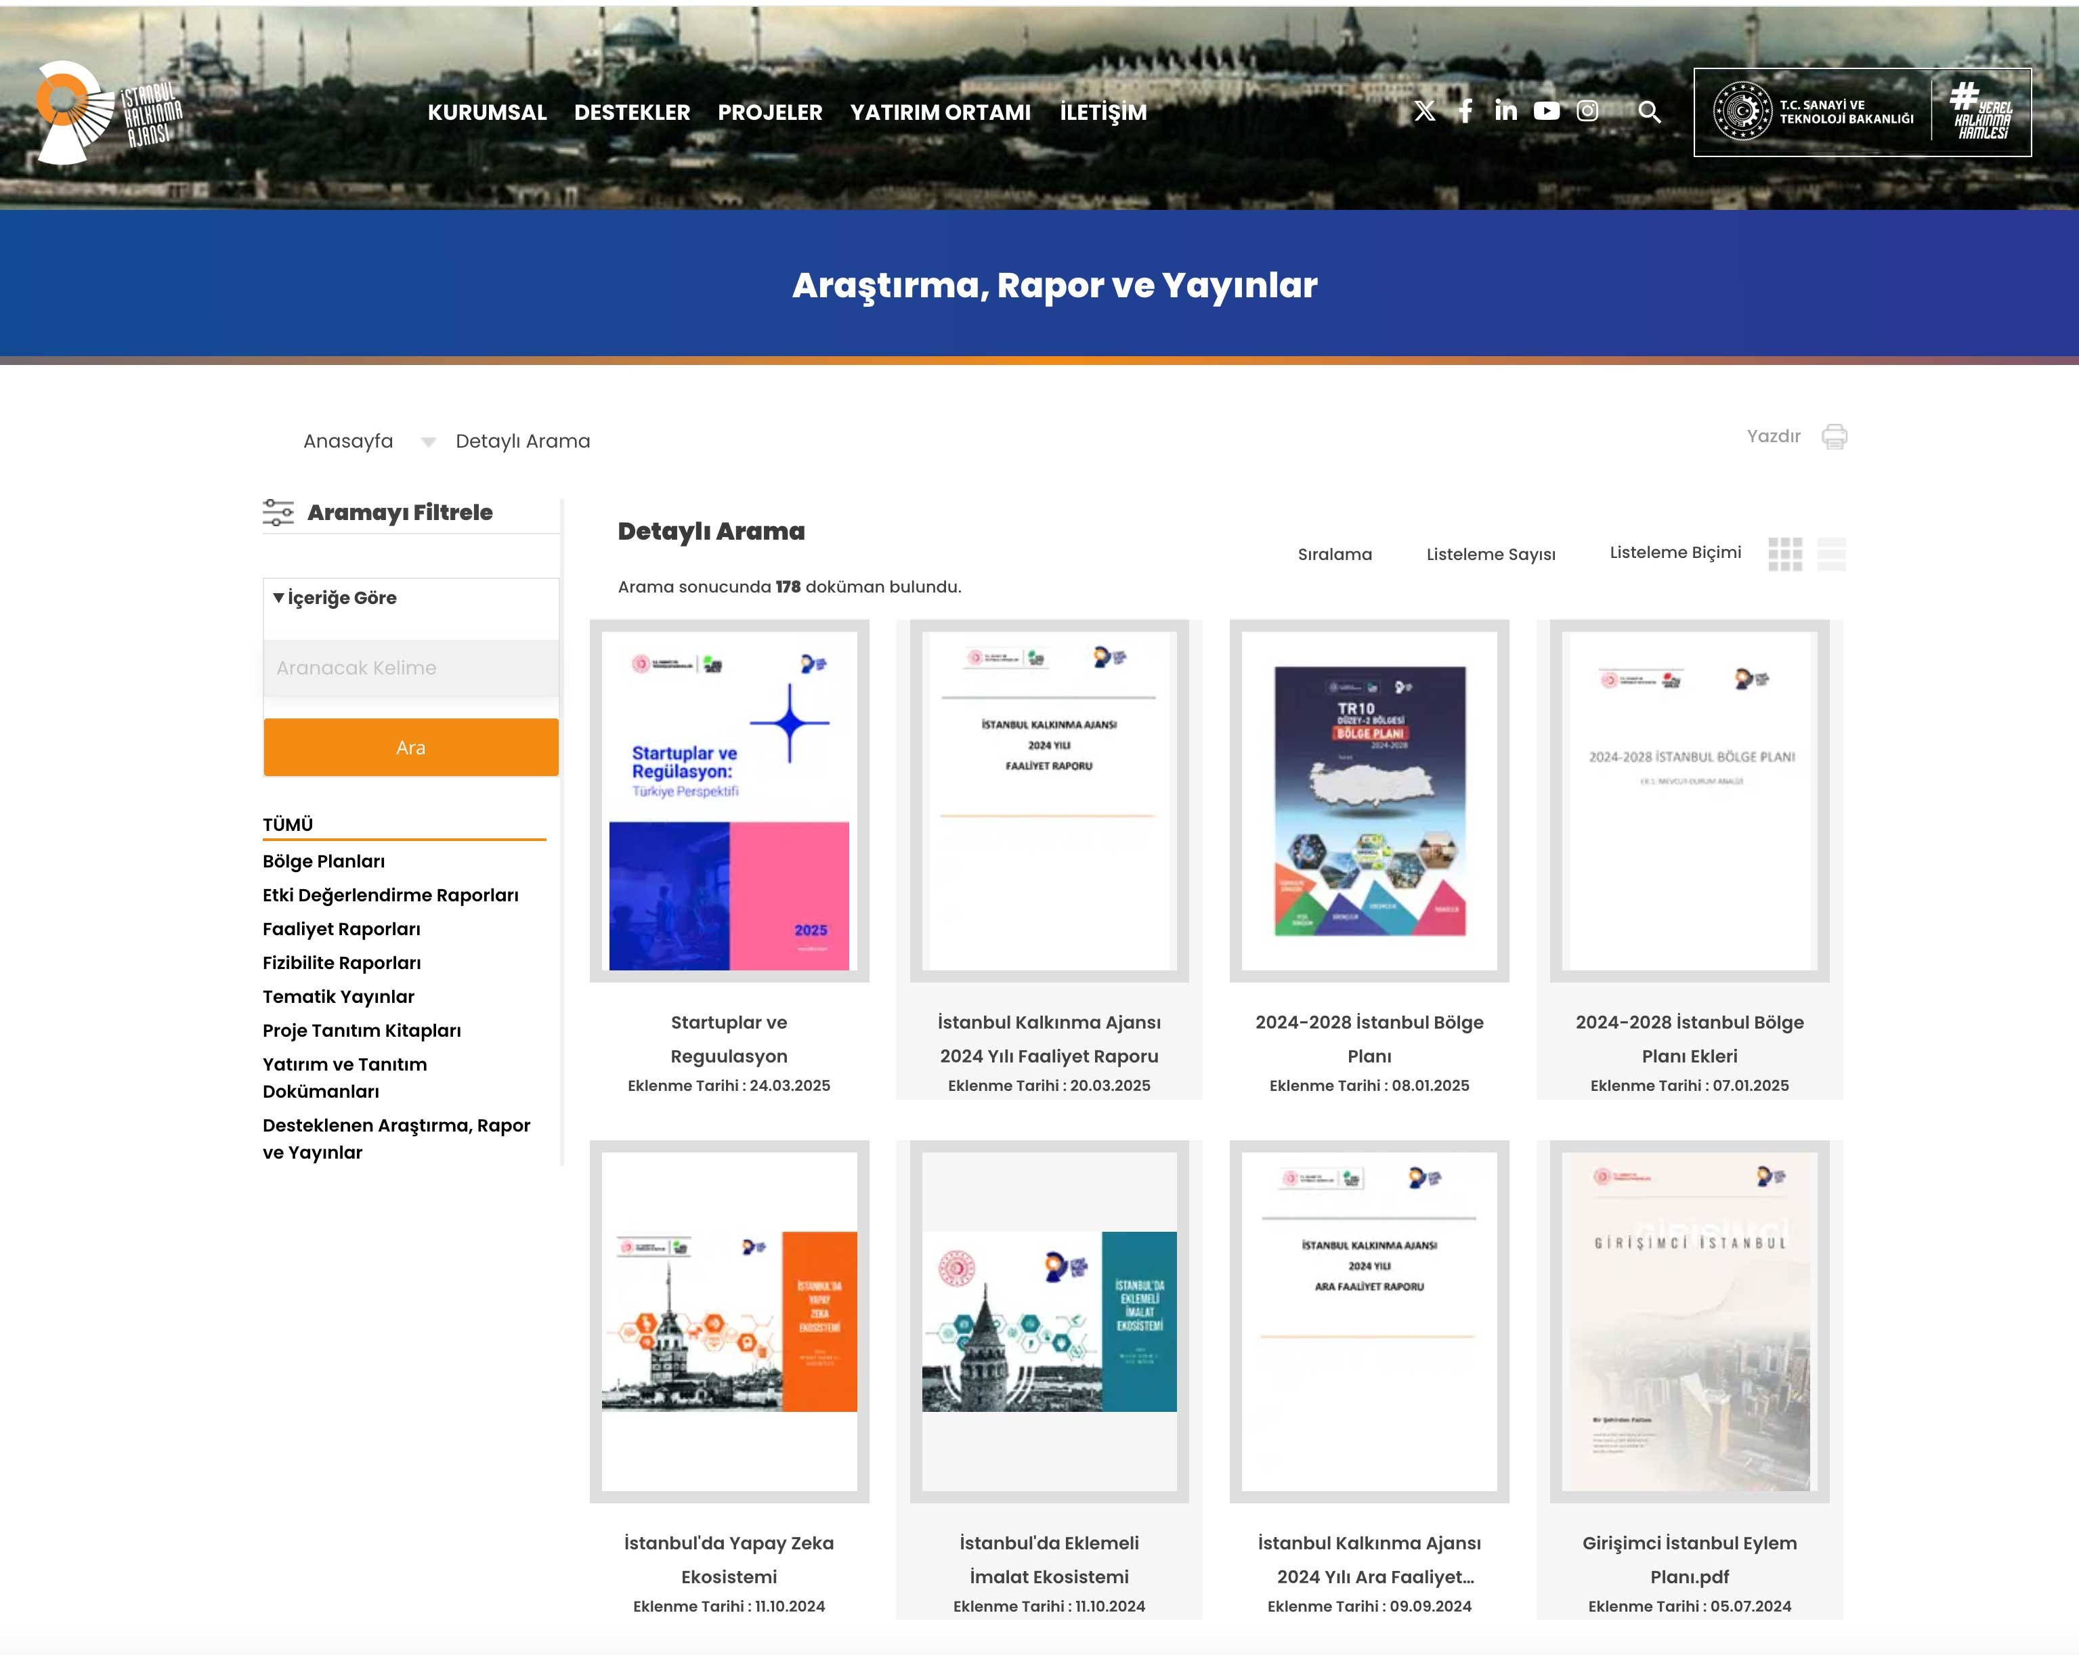
Task: Click the printer icon next to Yazdır
Action: point(1834,437)
